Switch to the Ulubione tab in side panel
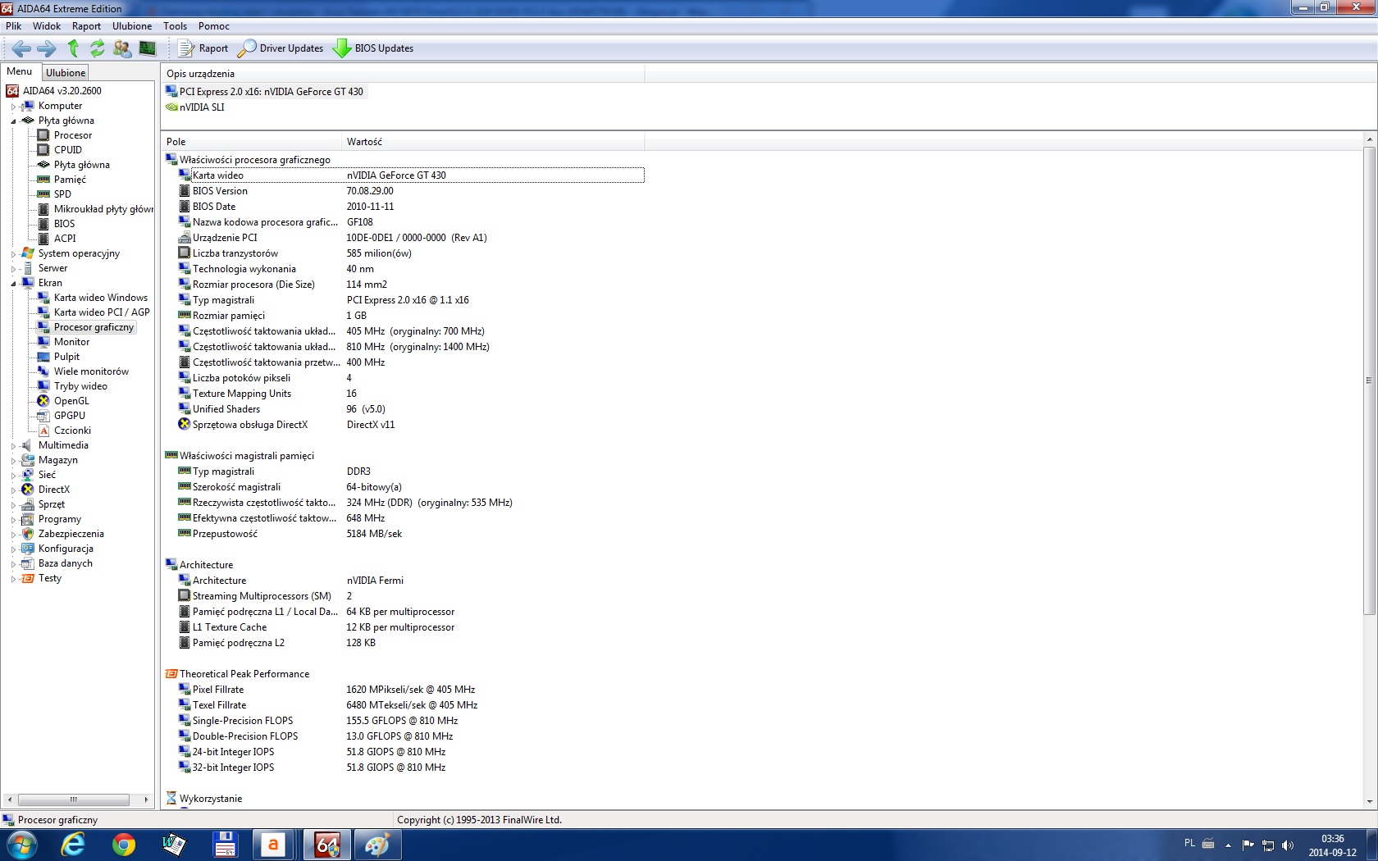This screenshot has width=1378, height=861. coord(66,73)
